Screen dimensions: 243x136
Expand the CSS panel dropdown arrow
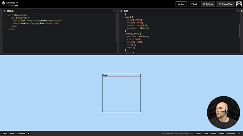coord(238,11)
